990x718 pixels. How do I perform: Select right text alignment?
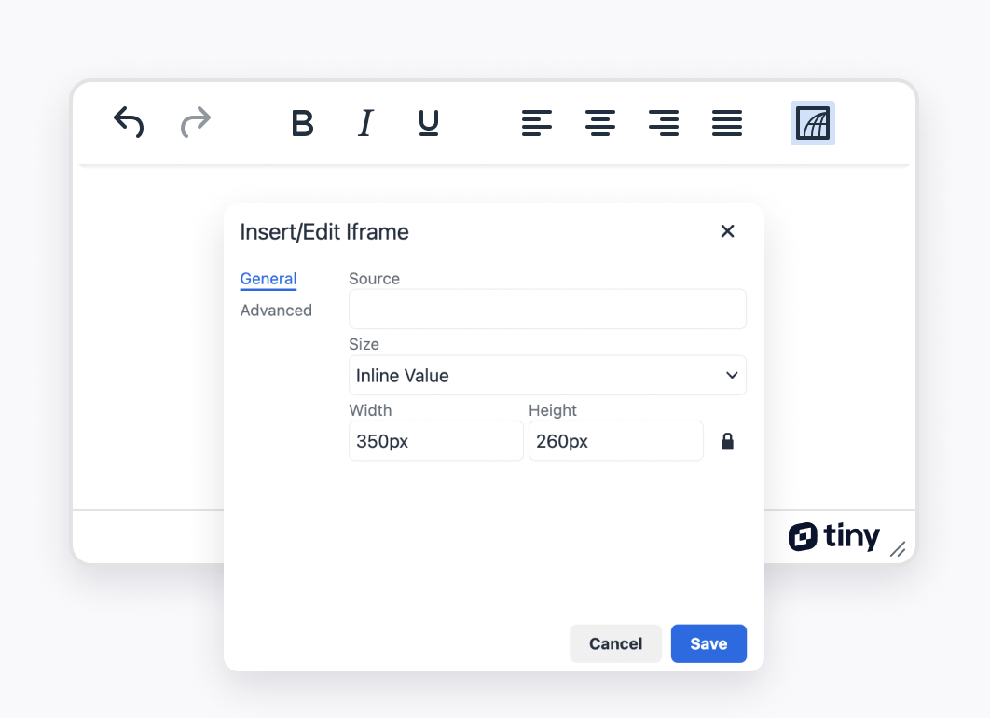664,122
